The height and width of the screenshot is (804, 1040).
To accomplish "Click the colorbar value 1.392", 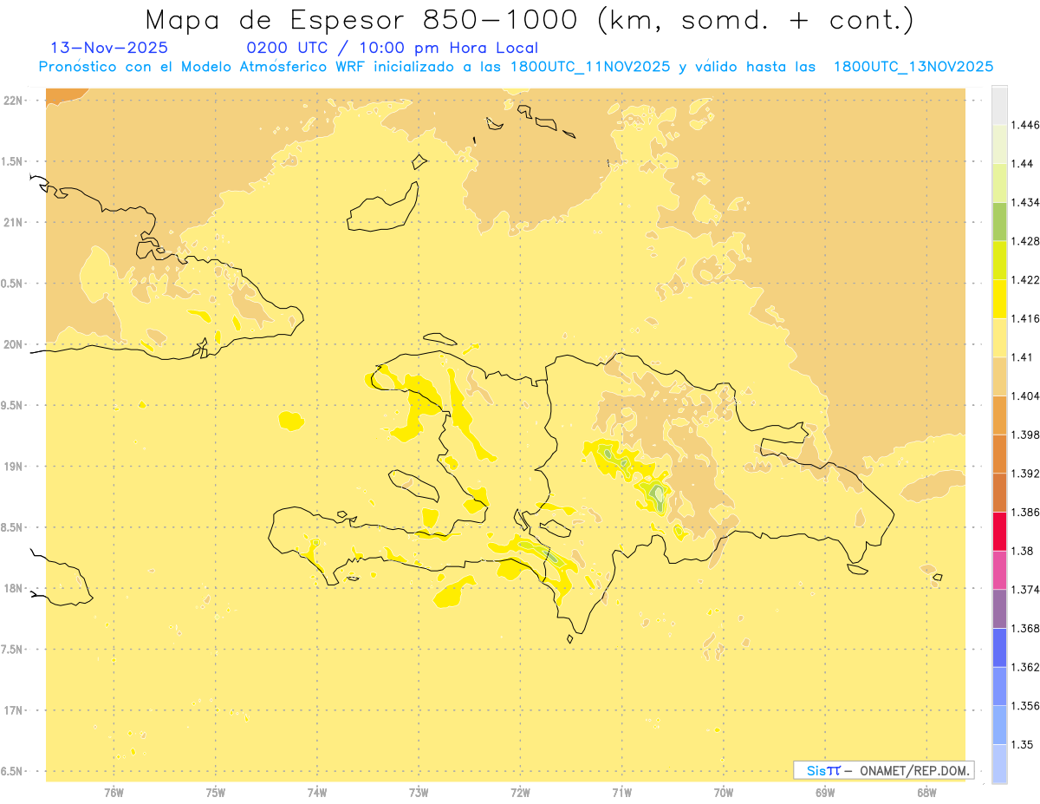I will pyautogui.click(x=1025, y=474).
